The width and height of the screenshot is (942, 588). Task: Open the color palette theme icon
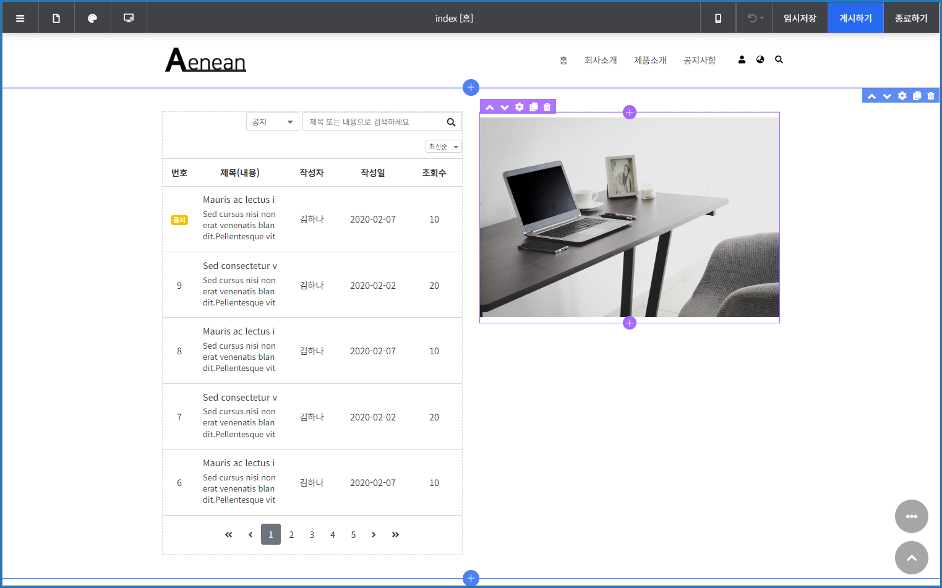click(x=92, y=19)
